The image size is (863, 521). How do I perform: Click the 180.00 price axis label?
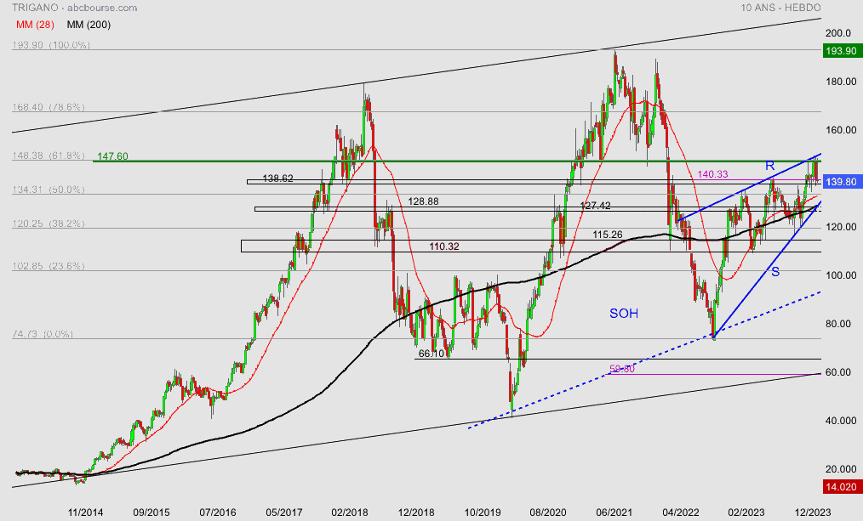pos(841,82)
